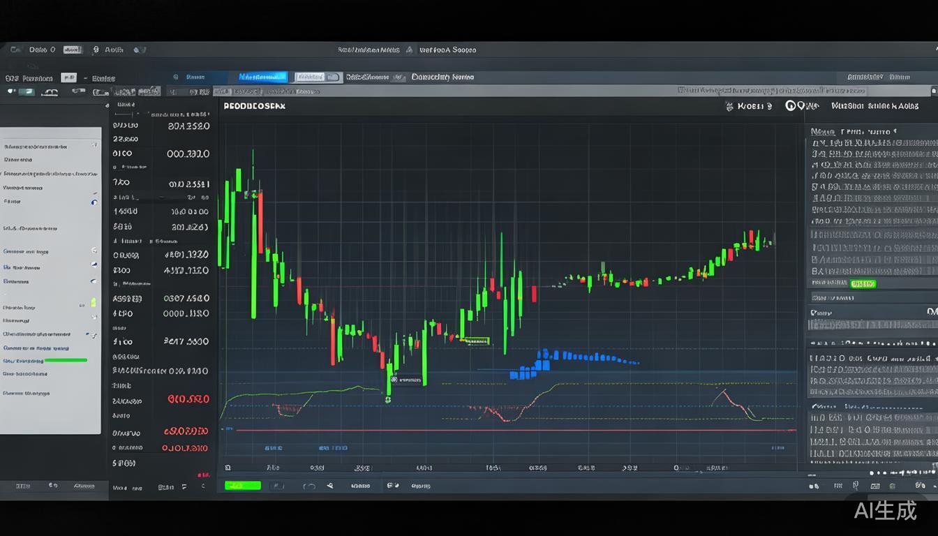Select the blue highlighted tab in the toolbar
This screenshot has height=536, width=938.
click(x=262, y=77)
